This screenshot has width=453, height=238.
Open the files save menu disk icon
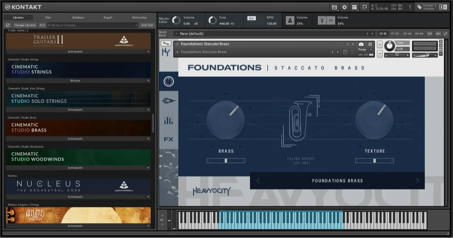pyautogui.click(x=334, y=7)
